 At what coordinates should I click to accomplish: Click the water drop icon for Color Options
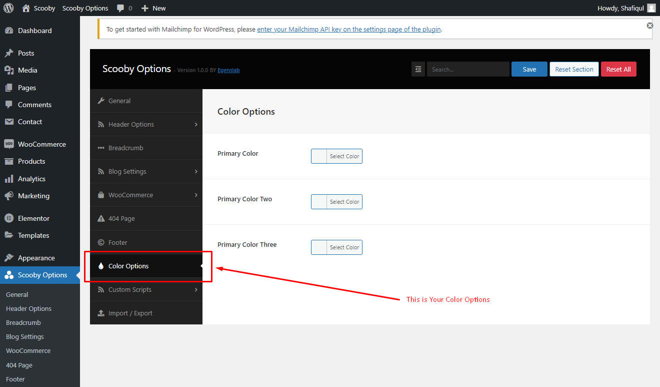click(x=101, y=266)
